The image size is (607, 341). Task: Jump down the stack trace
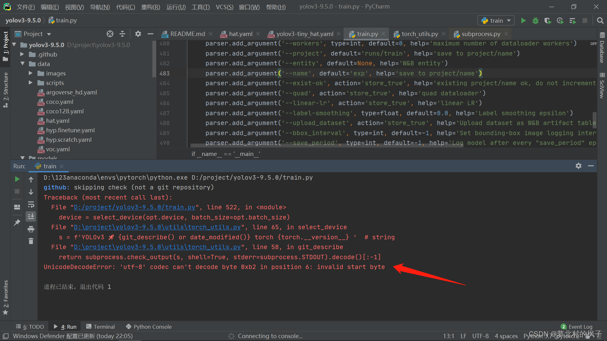(31, 192)
